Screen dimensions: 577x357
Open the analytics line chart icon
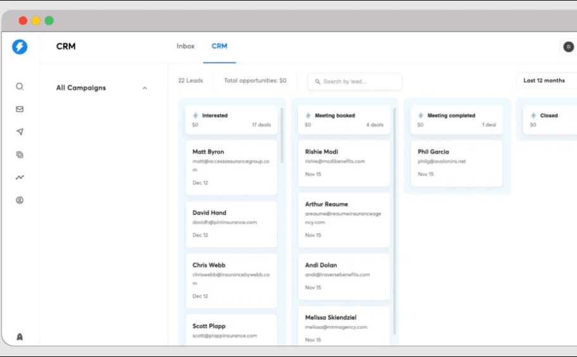click(20, 177)
